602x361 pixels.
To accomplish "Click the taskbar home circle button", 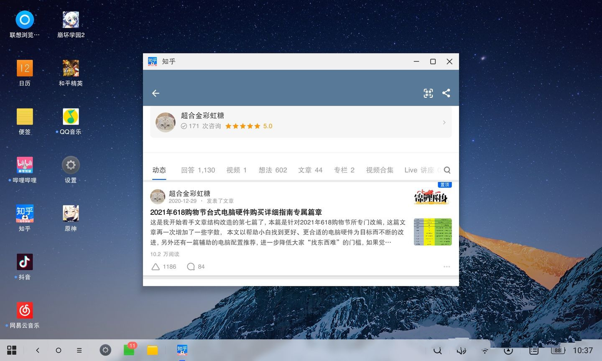I will point(59,350).
